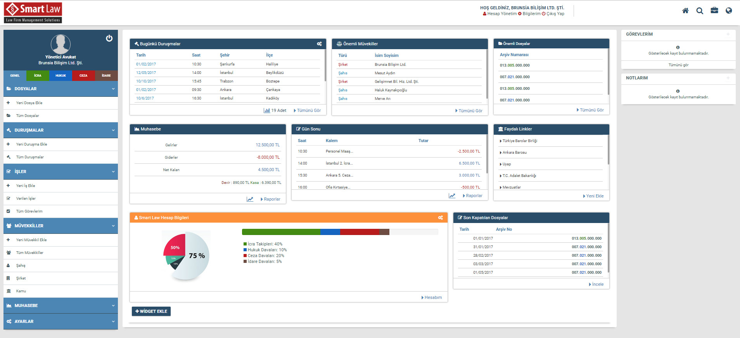Click the plus icon on GÖREVLERİM panel
Viewport: 740px width, 338px height.
[x=728, y=34]
